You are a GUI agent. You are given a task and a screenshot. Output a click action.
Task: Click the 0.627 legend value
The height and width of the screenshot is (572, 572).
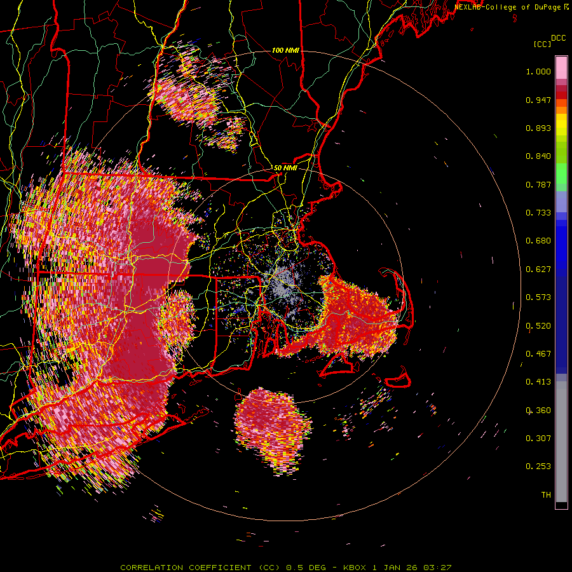click(538, 269)
